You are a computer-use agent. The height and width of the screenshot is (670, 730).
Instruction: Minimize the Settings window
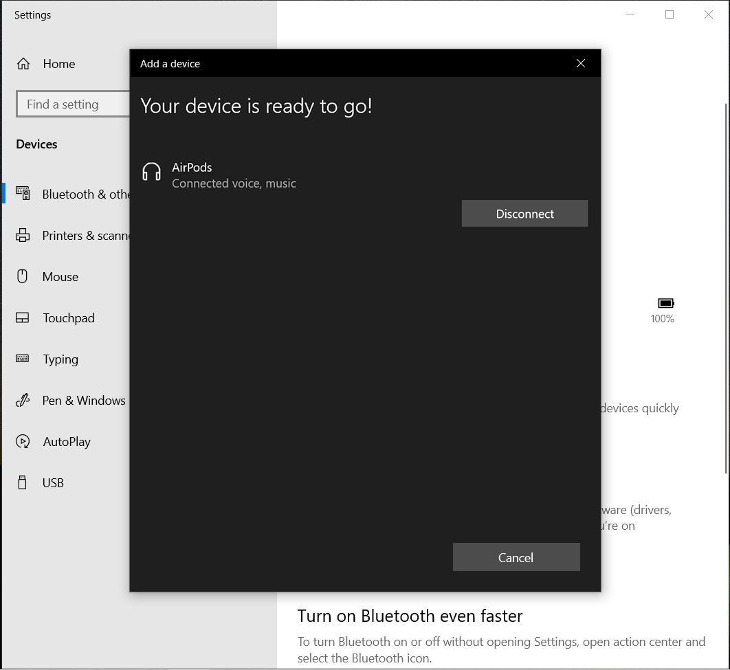(630, 14)
